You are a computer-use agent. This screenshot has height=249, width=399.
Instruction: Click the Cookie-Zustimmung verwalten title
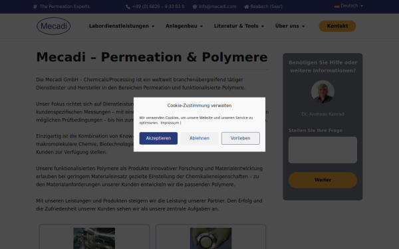coord(199,106)
